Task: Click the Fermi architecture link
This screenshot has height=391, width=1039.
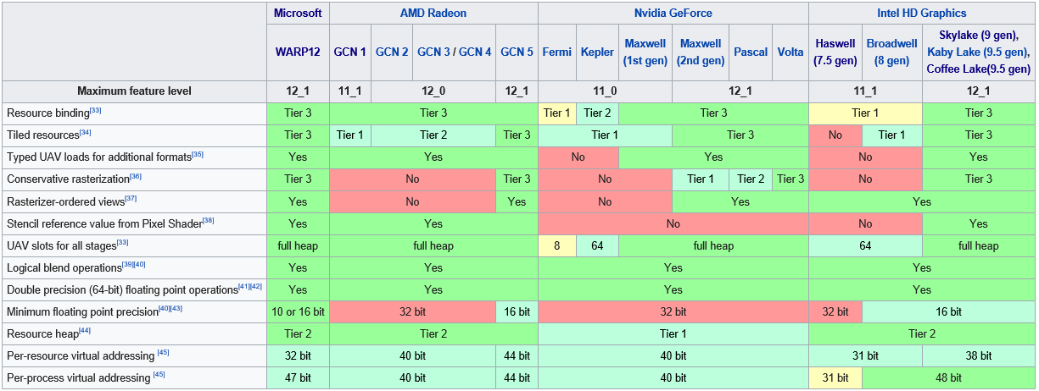Action: point(557,52)
